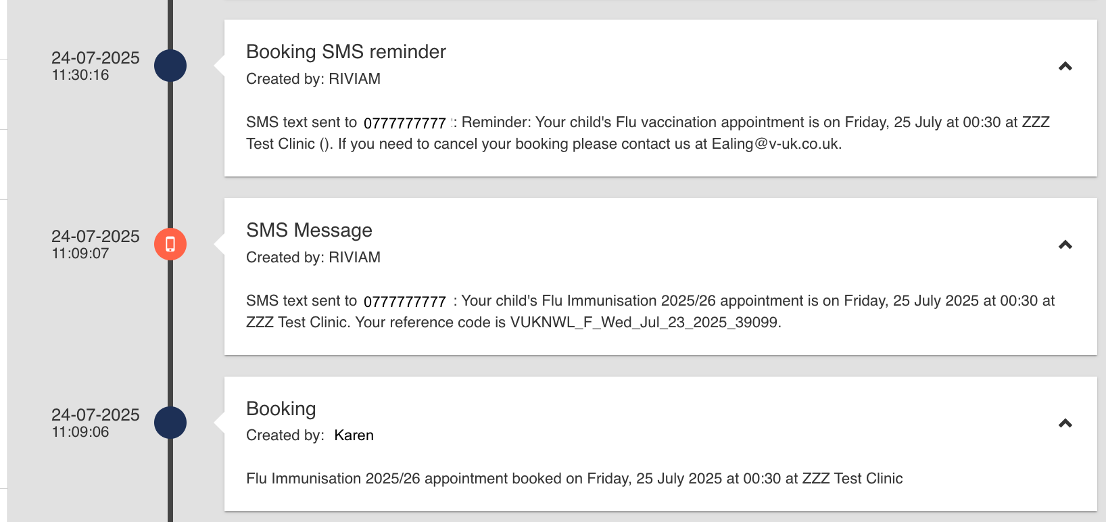Image resolution: width=1106 pixels, height=522 pixels.
Task: Click Created by RIVIAM under SMS Message
Action: [x=313, y=258]
